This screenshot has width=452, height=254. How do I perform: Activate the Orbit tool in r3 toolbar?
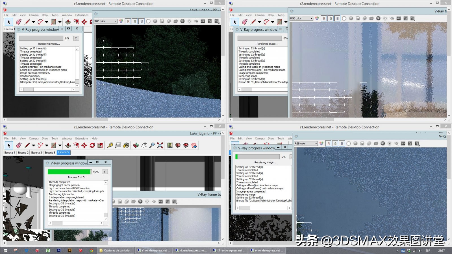pos(136,145)
